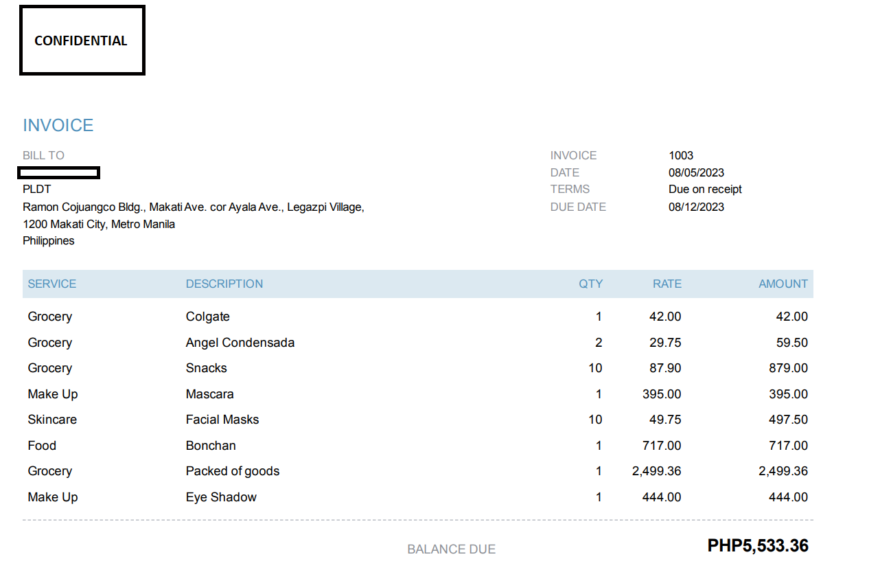This screenshot has height=570, width=891.
Task: Click the INVOICE heading at the top
Action: tap(58, 126)
